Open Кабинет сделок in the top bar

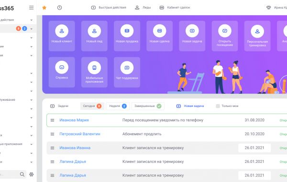pos(175,8)
